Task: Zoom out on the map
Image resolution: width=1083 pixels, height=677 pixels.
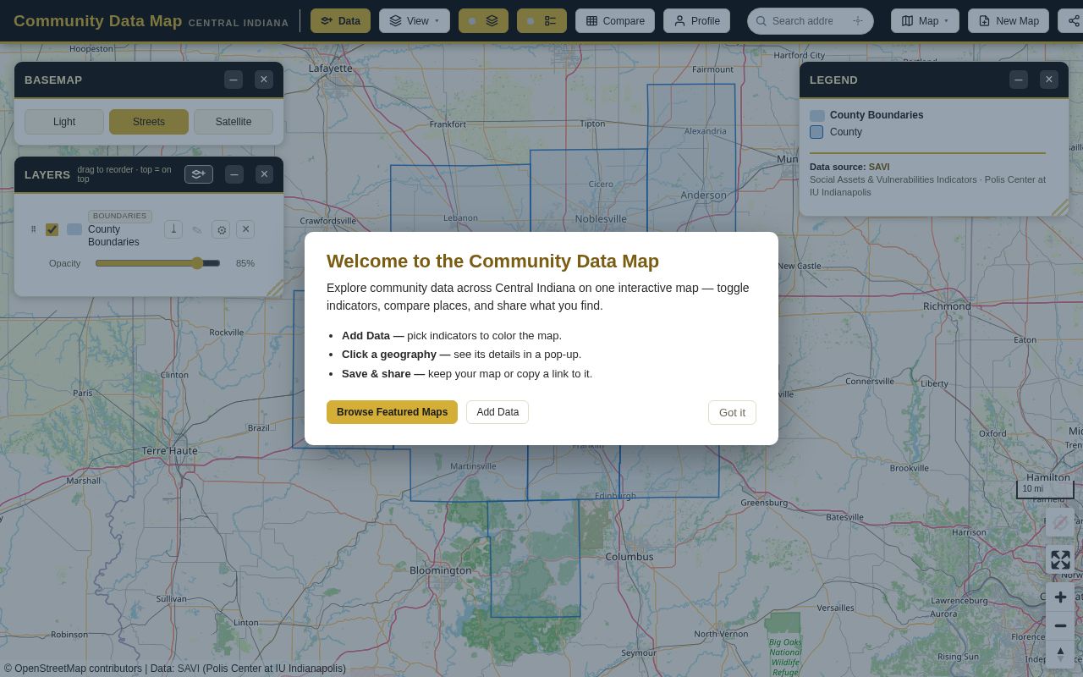Action: (x=1060, y=625)
